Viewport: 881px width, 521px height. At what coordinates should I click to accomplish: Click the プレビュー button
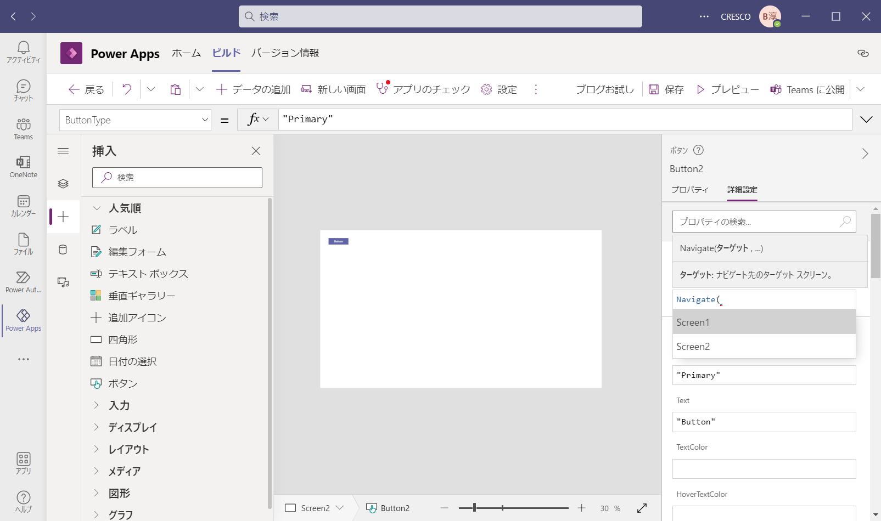pyautogui.click(x=727, y=89)
